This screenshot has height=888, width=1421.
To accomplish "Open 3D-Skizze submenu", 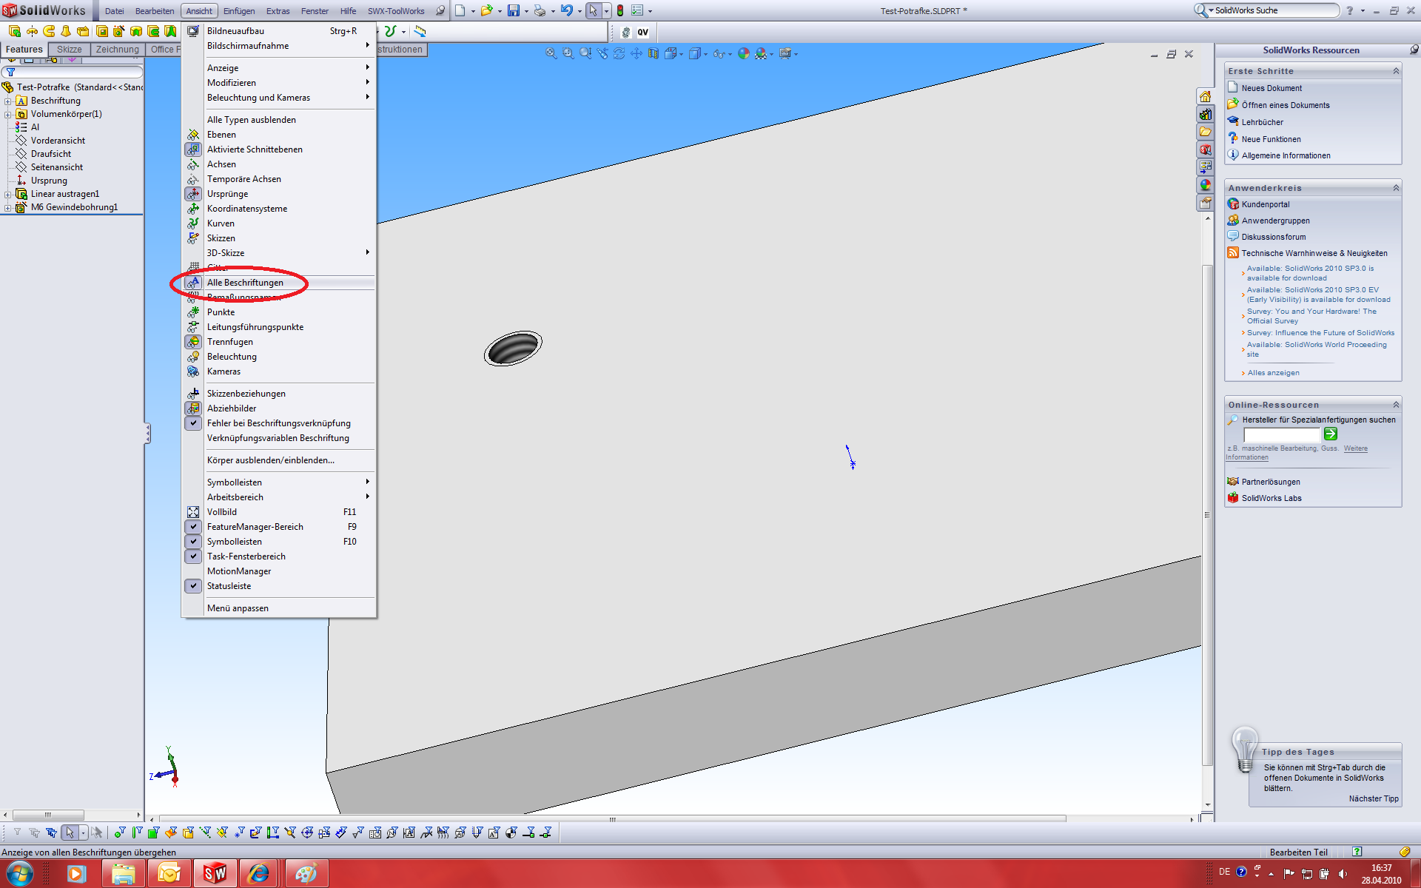I will [279, 253].
